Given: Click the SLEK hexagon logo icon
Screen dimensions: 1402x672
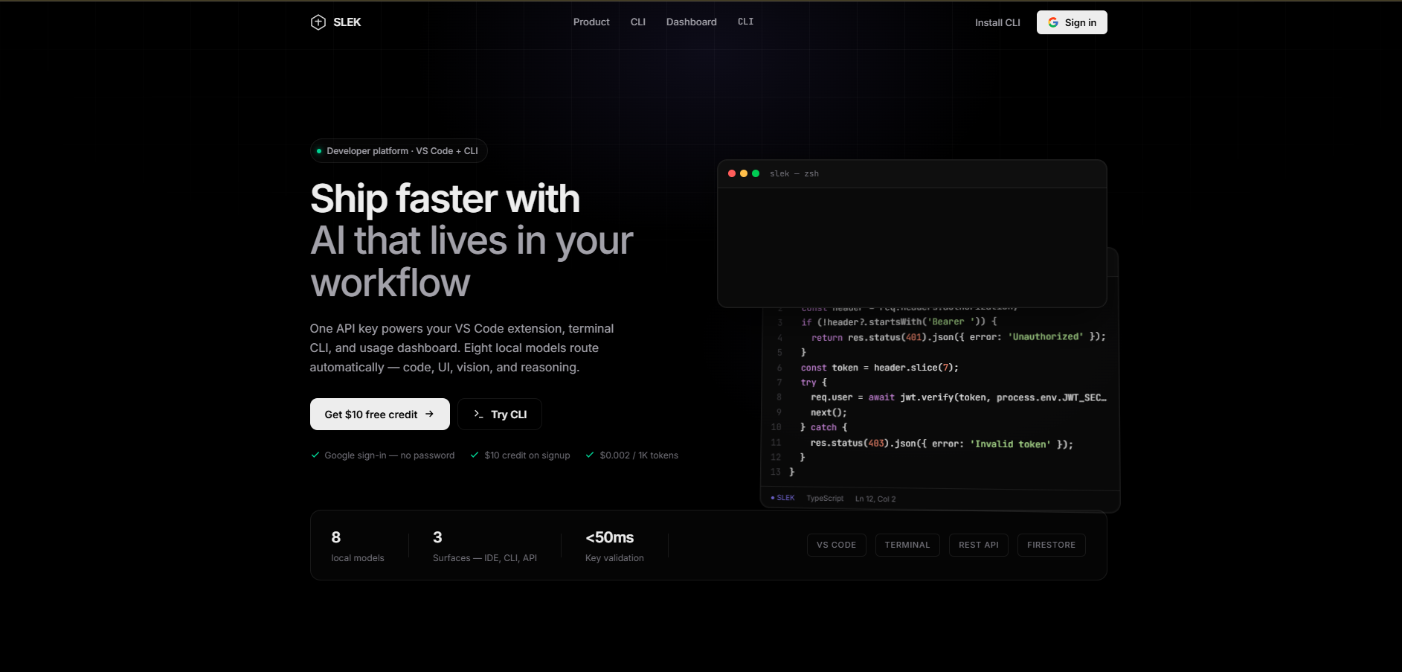Looking at the screenshot, I should coord(318,22).
